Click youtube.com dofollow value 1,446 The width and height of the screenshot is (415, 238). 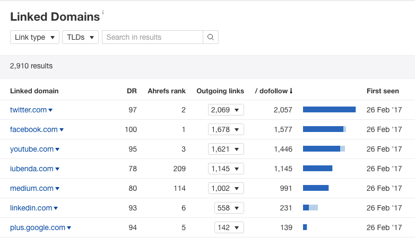click(x=283, y=149)
